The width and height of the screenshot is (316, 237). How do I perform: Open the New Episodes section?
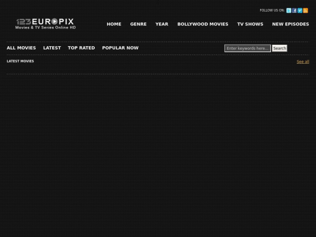click(291, 24)
